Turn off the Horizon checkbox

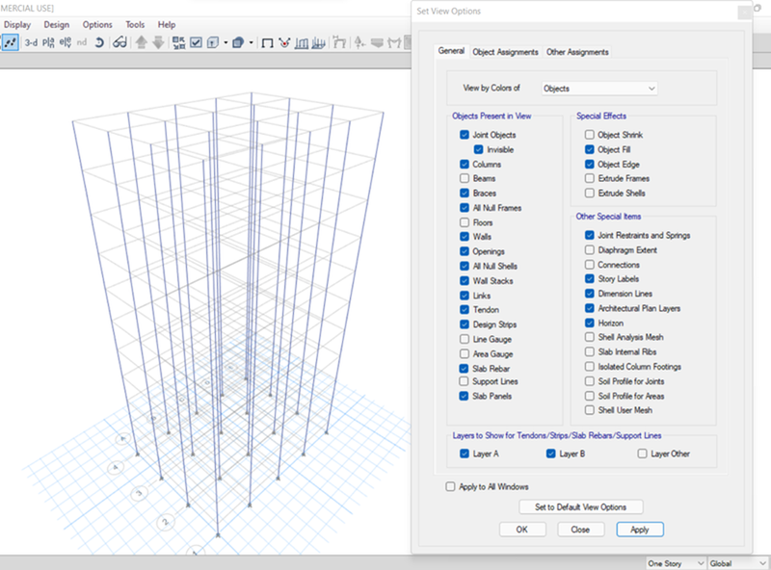590,323
